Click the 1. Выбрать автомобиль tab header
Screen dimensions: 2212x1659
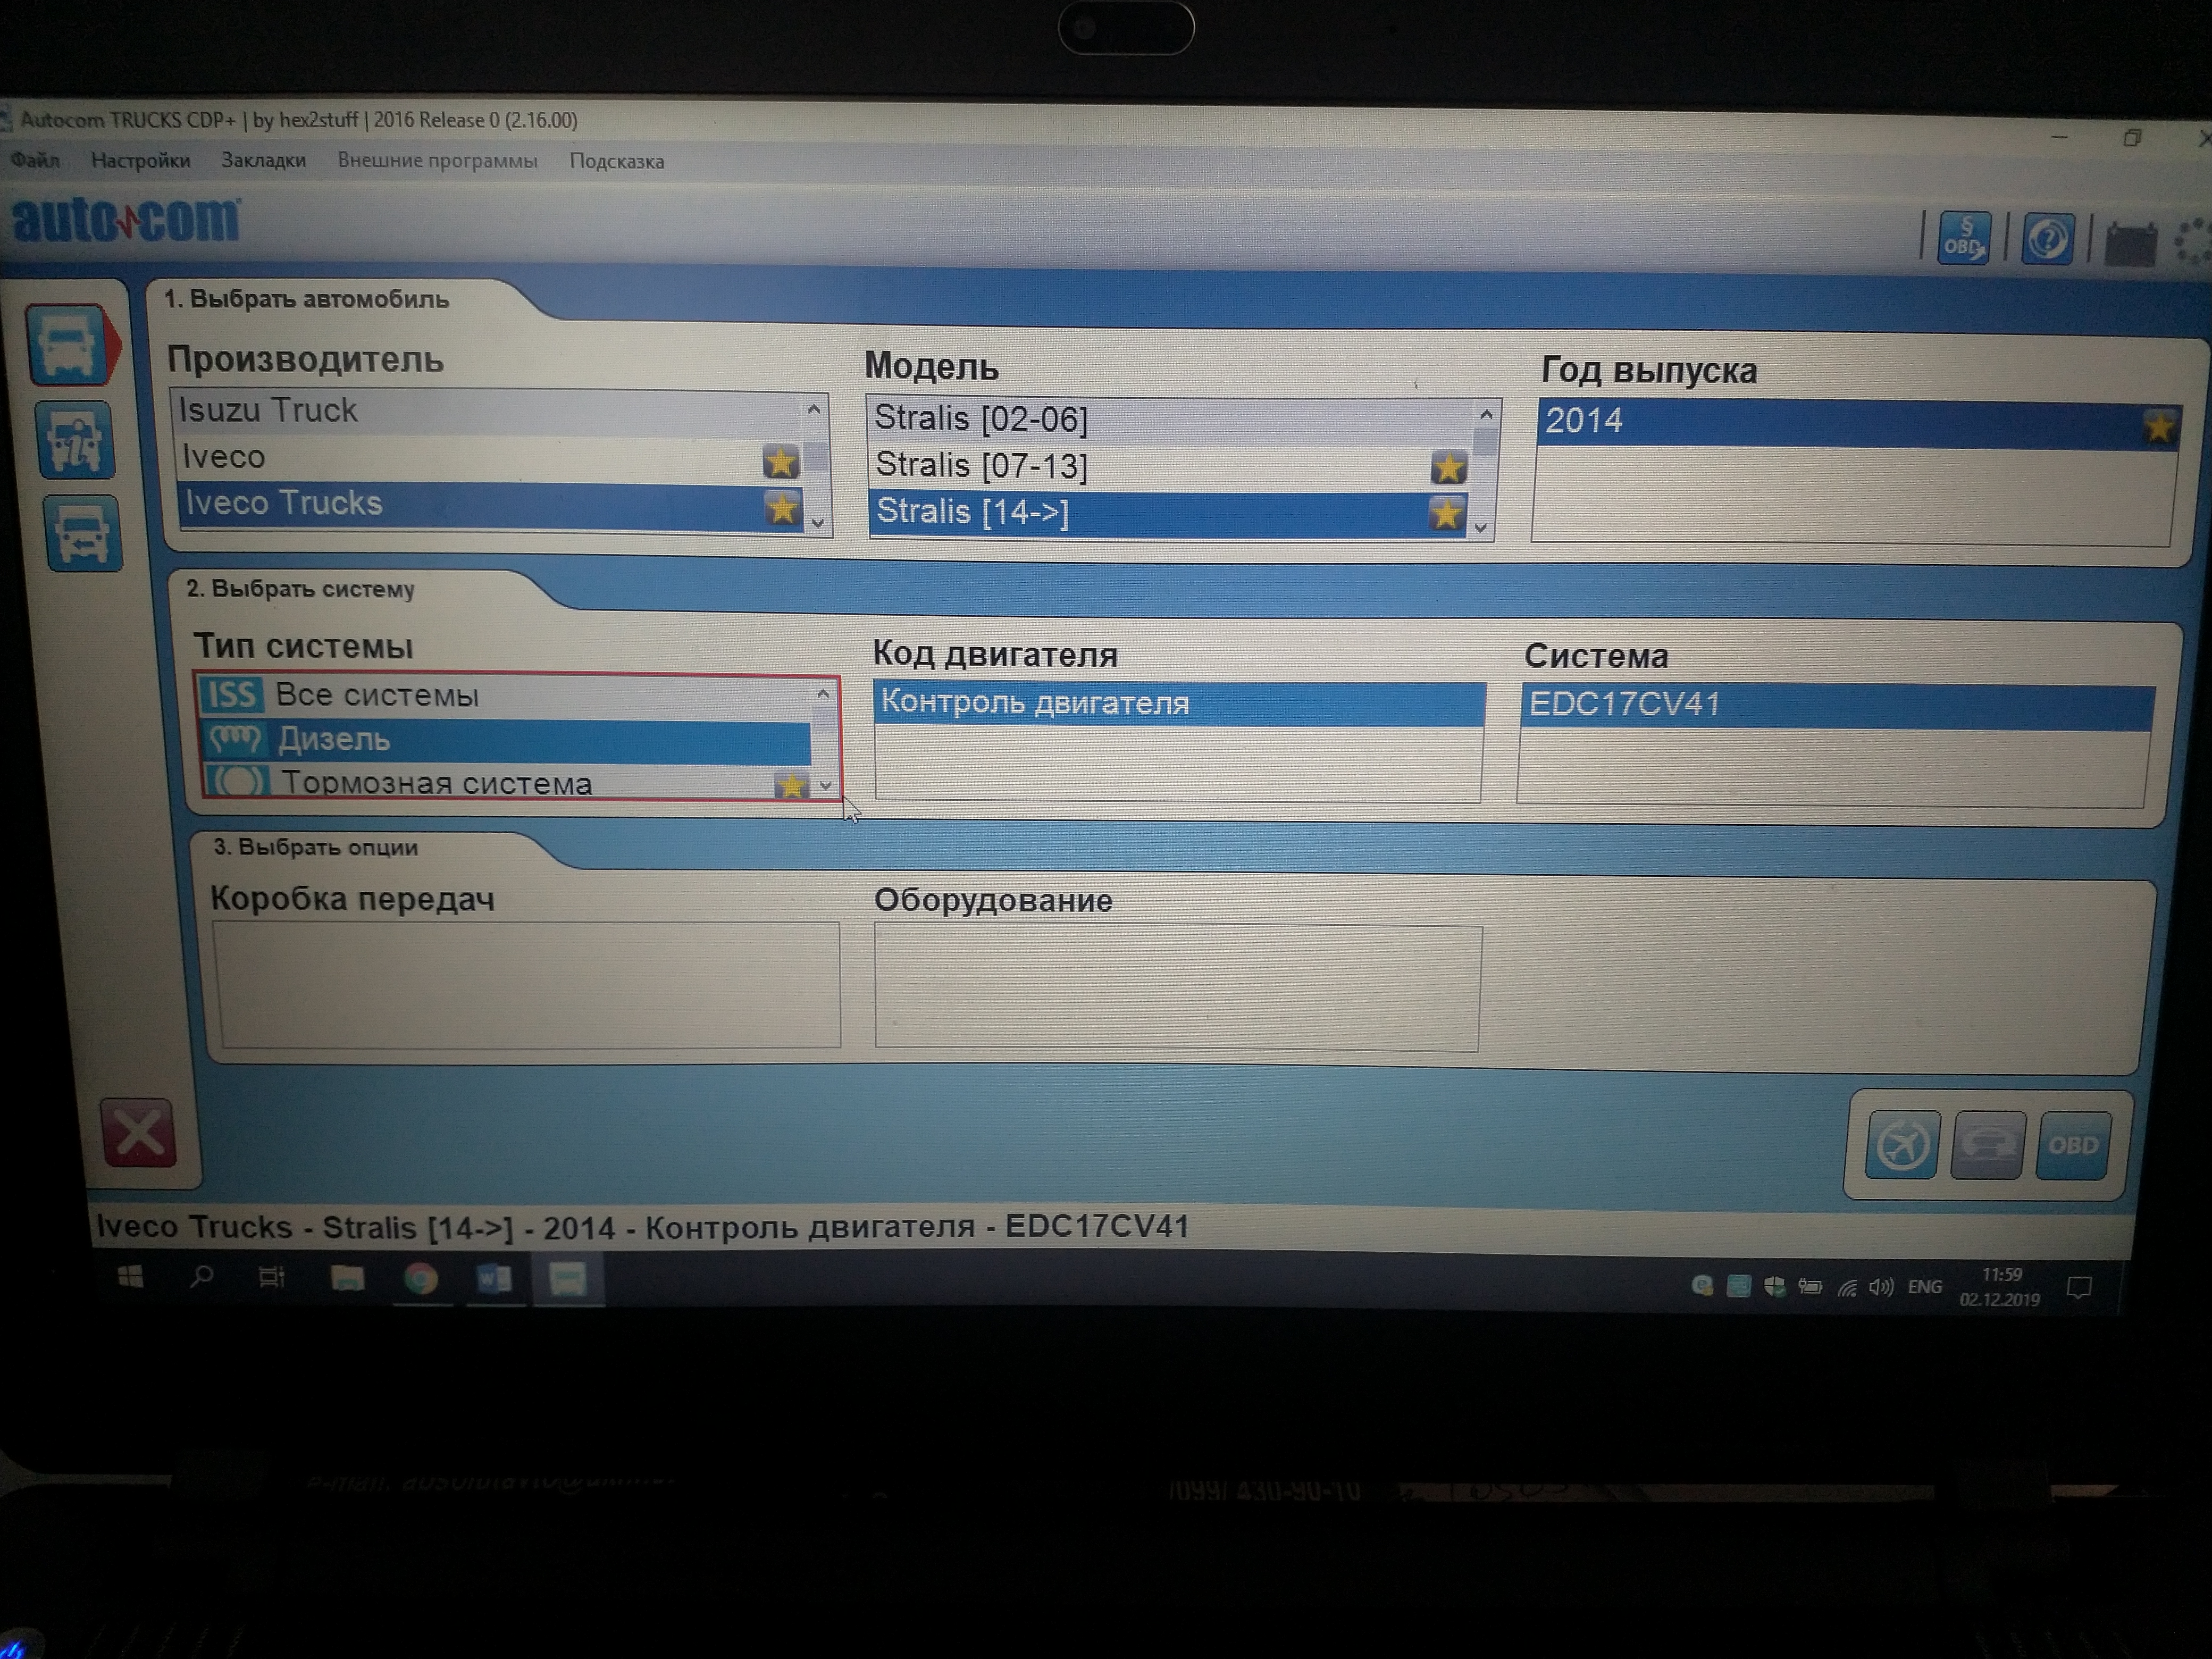click(306, 299)
